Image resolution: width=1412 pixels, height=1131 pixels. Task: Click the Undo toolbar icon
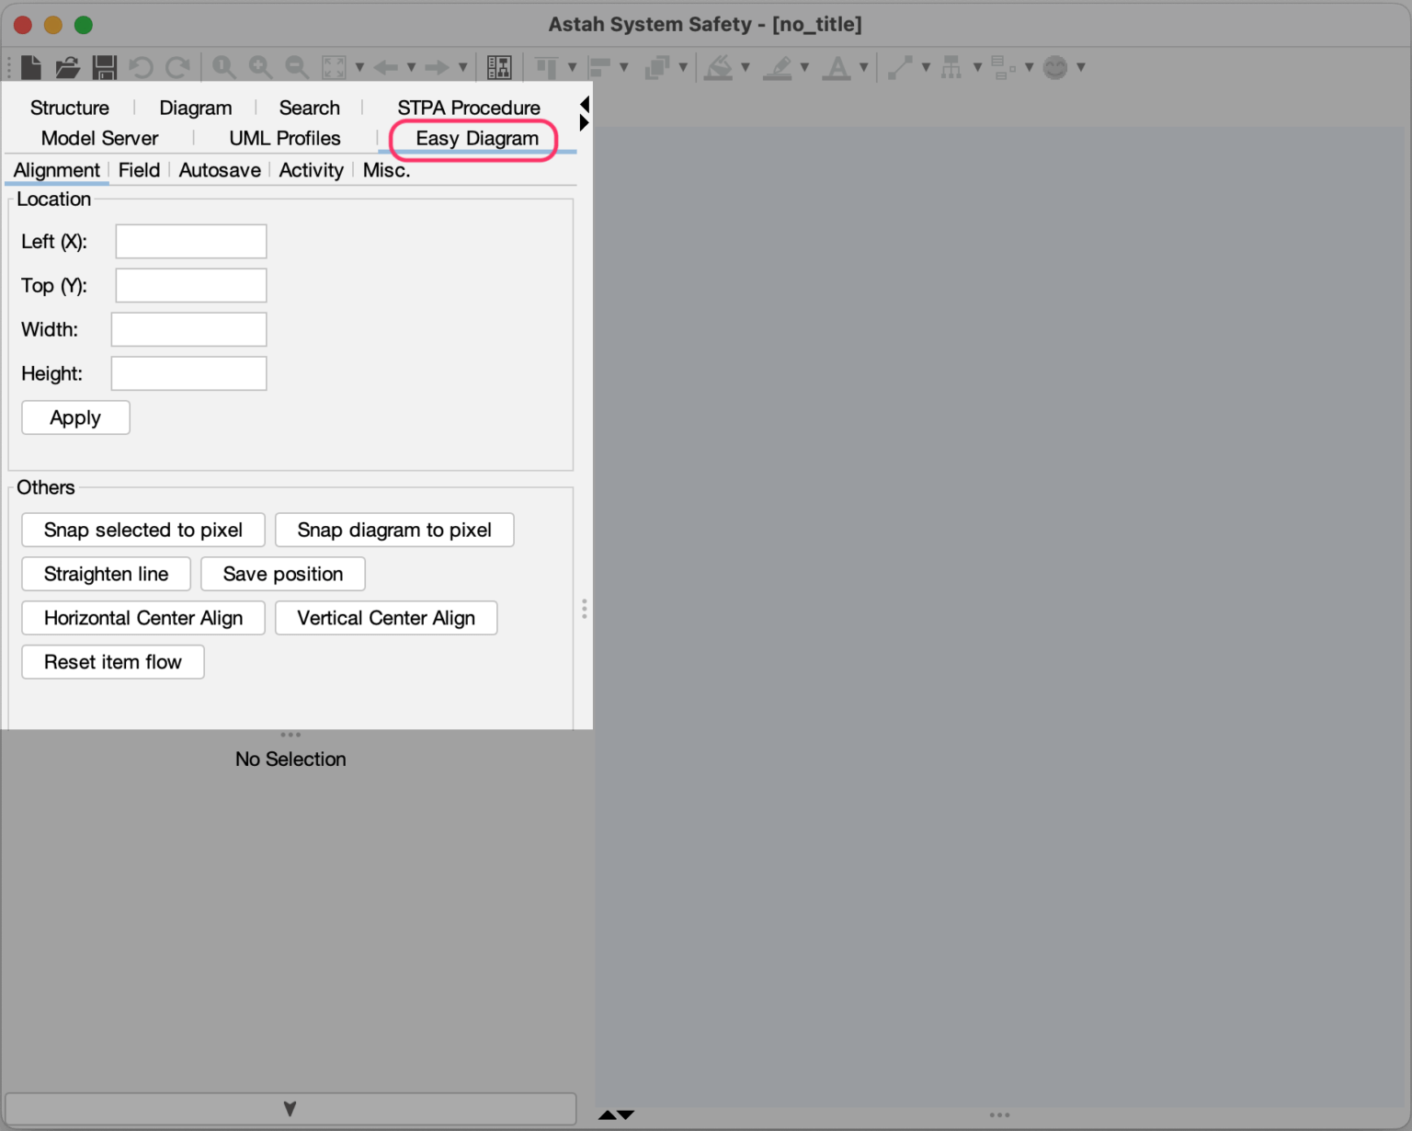(140, 66)
